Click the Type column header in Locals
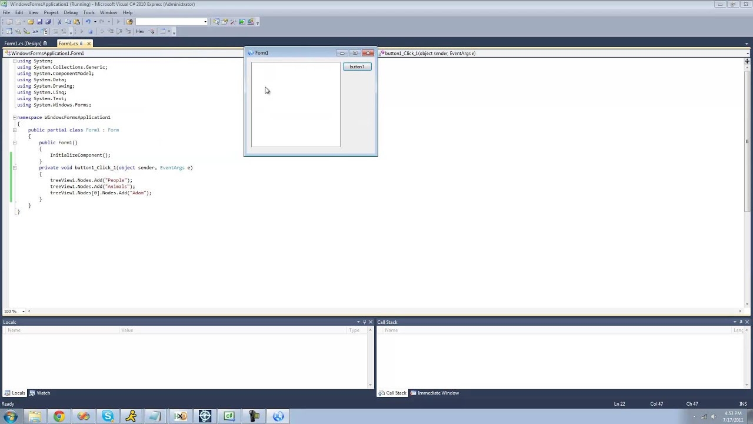The width and height of the screenshot is (753, 424). point(357,330)
